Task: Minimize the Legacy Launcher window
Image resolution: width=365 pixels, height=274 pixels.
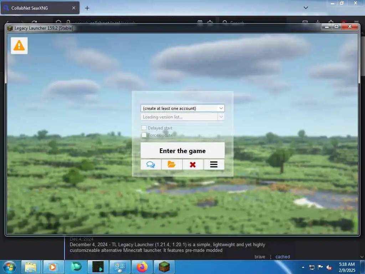Action: [327, 26]
